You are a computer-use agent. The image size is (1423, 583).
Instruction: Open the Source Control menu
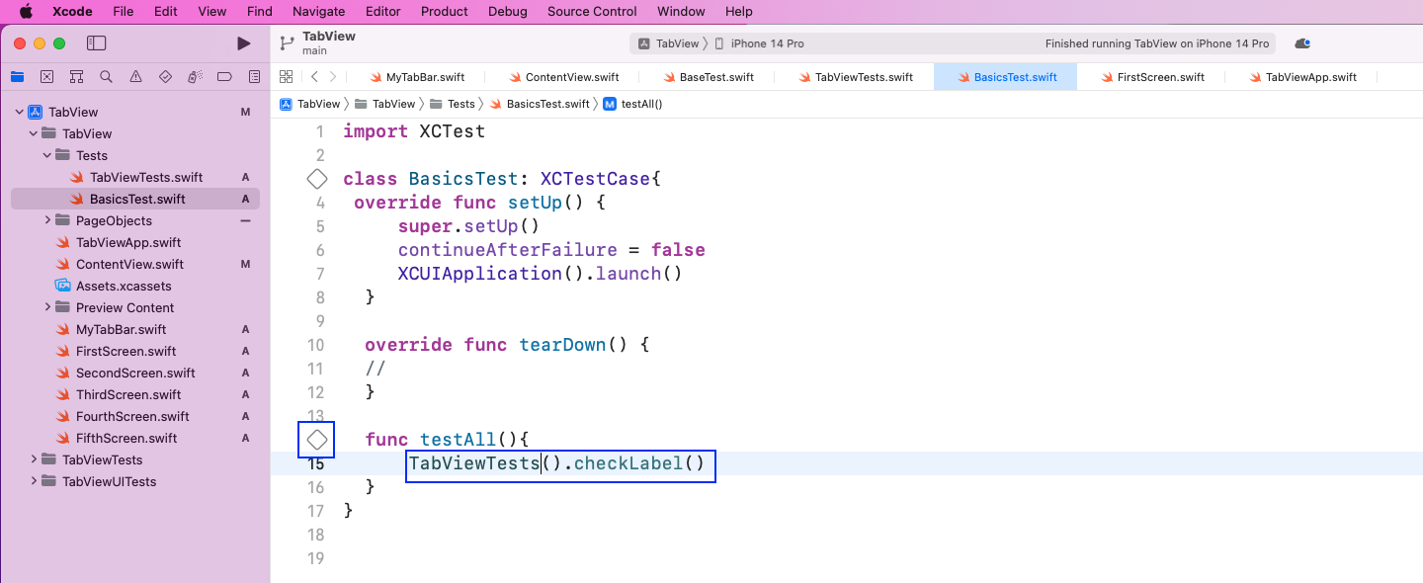pos(592,12)
